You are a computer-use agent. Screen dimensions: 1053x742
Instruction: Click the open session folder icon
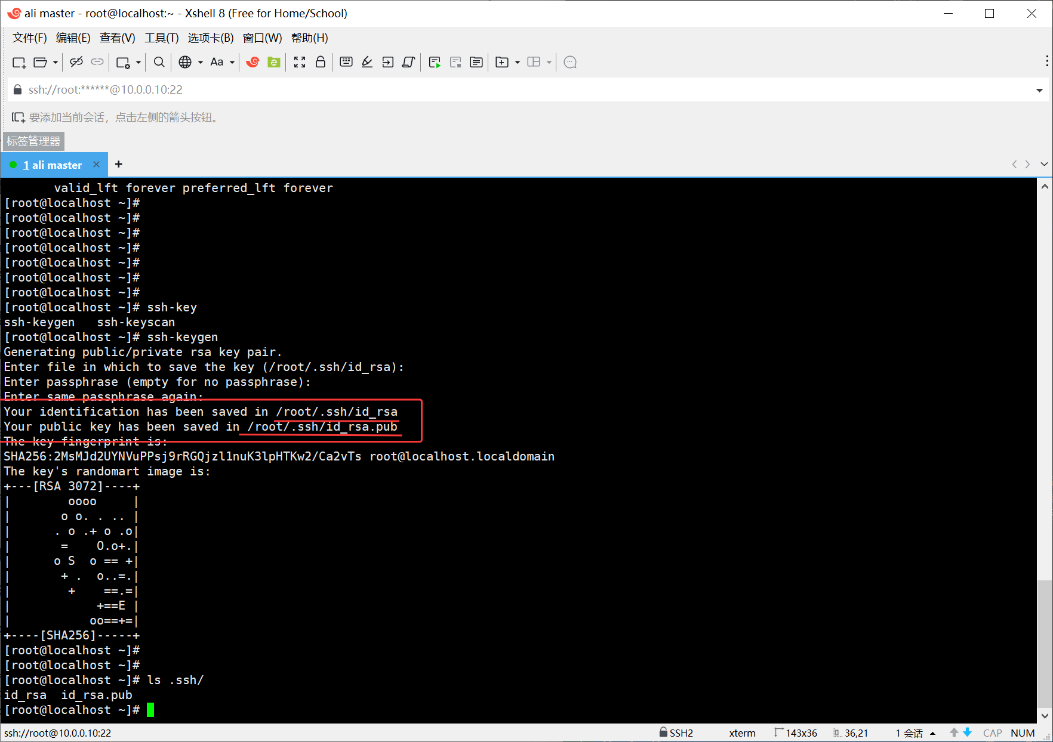pos(40,62)
